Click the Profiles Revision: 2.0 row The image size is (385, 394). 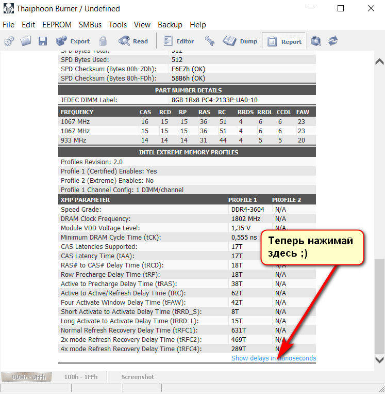[187, 162]
